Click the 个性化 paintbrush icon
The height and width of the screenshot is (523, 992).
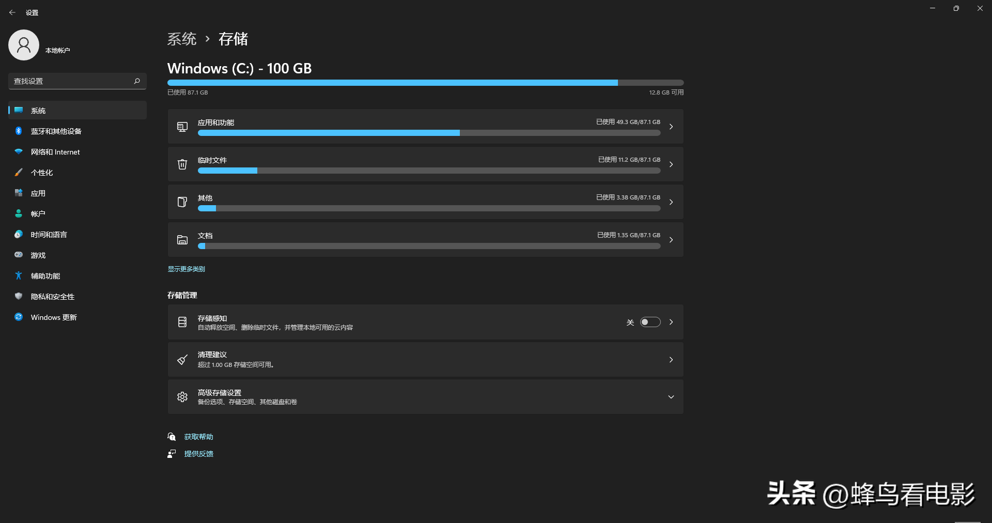click(19, 172)
